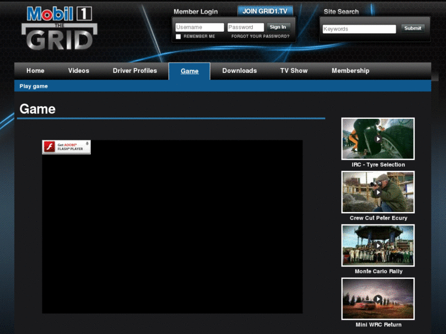Focus the Password input field

[x=246, y=28]
